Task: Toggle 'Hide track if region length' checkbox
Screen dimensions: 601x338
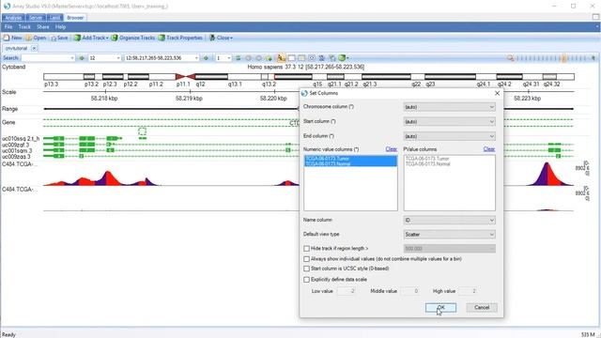Action: pyautogui.click(x=306, y=249)
